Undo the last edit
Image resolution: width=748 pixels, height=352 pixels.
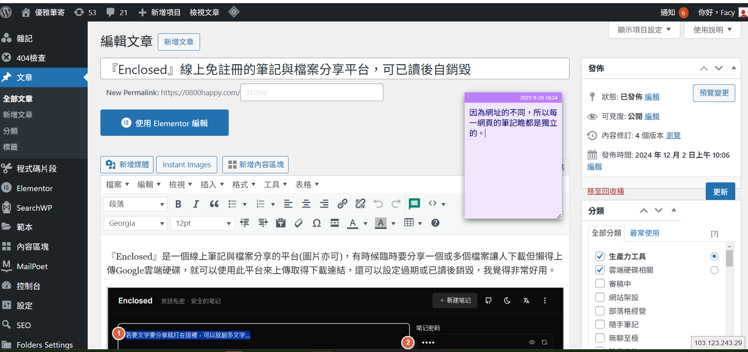378,204
